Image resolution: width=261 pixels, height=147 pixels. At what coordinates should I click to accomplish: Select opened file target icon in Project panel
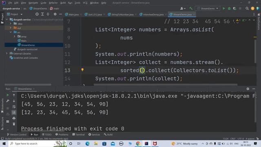click(x=37, y=14)
